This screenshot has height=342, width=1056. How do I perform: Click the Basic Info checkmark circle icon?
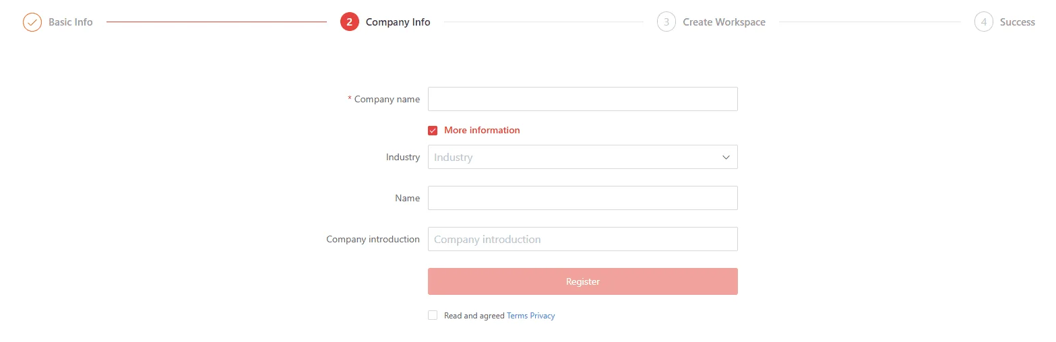point(32,22)
